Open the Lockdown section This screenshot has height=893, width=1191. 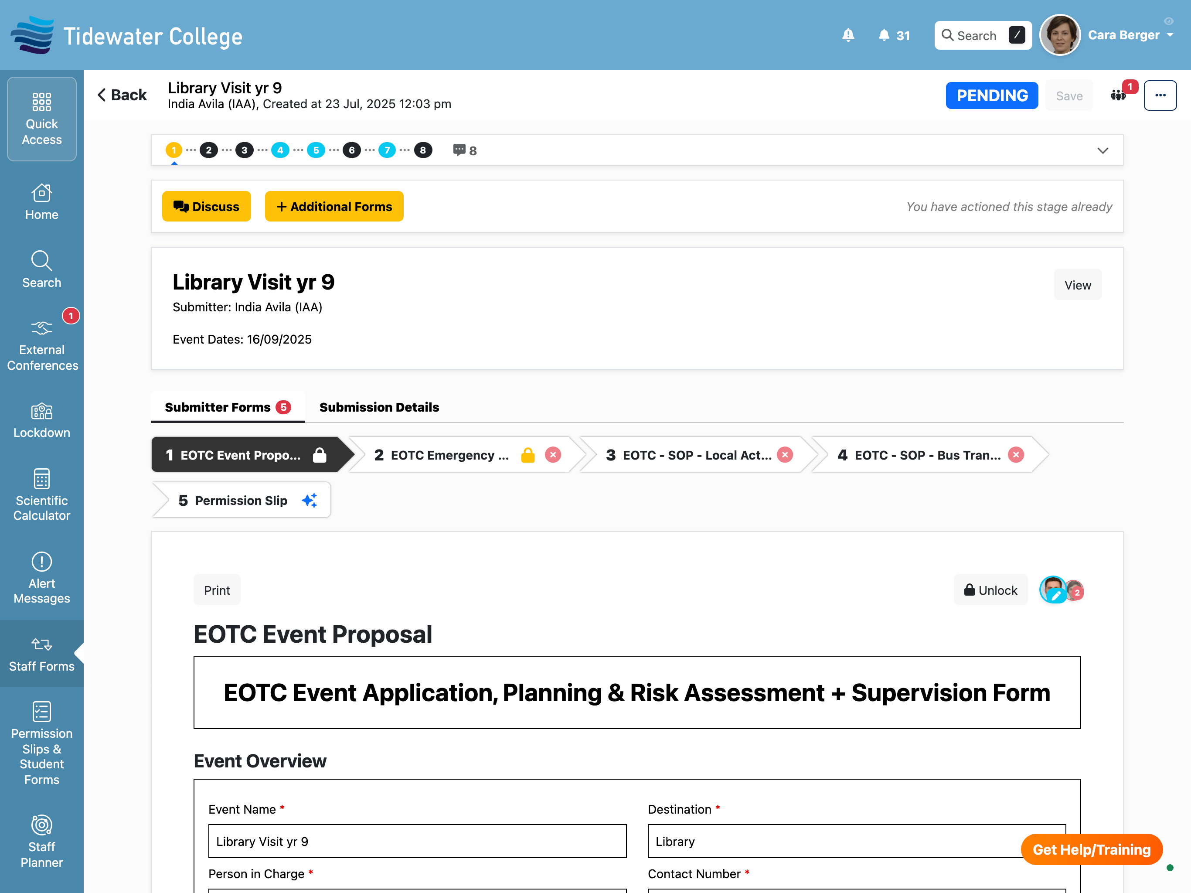41,420
